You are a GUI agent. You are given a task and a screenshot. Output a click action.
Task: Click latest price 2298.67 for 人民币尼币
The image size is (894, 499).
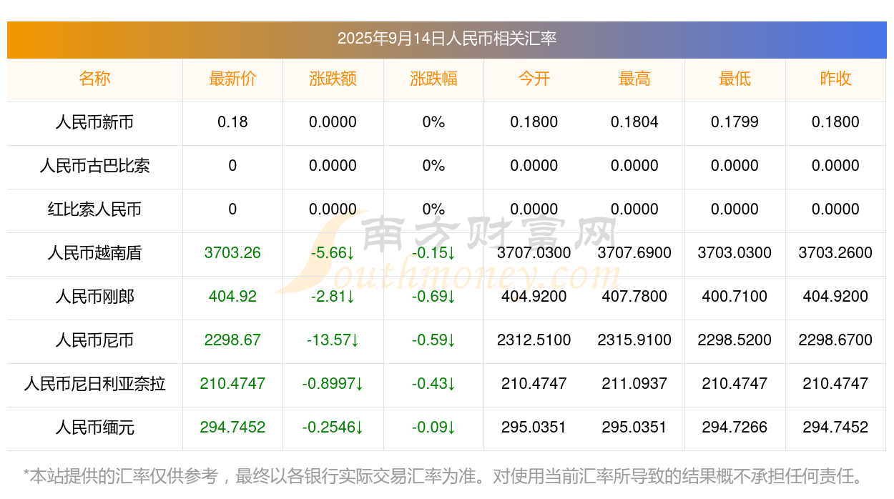232,340
